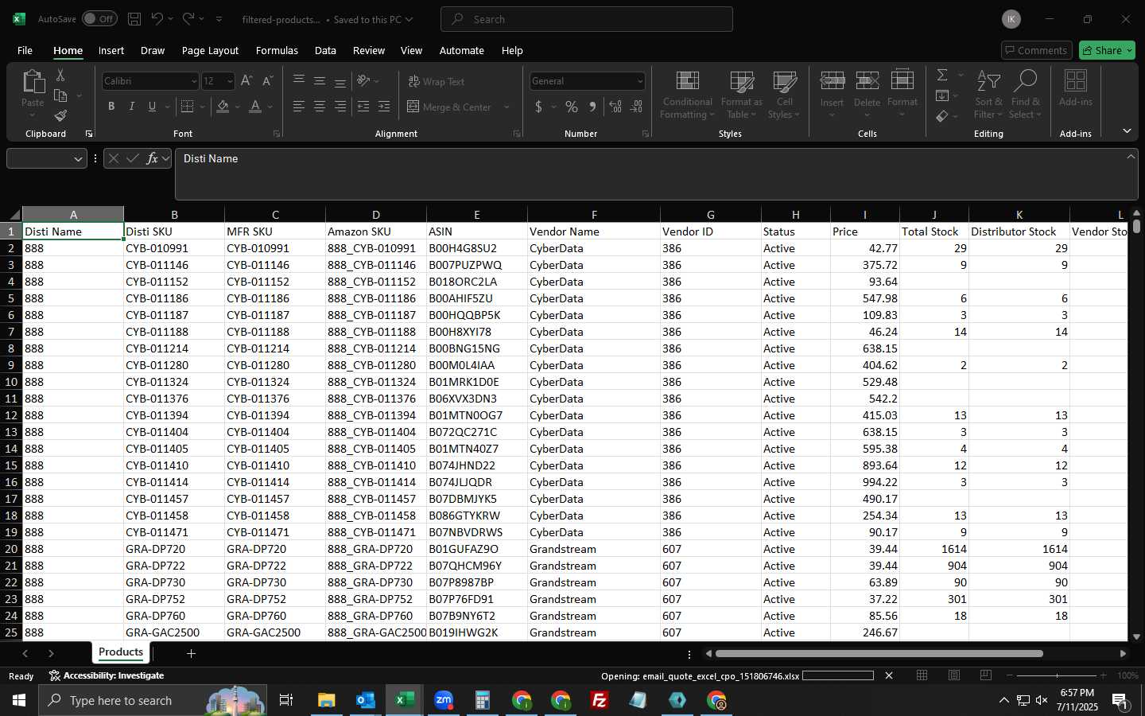
Task: Expand the Name Box dropdown
Action: coord(78,159)
